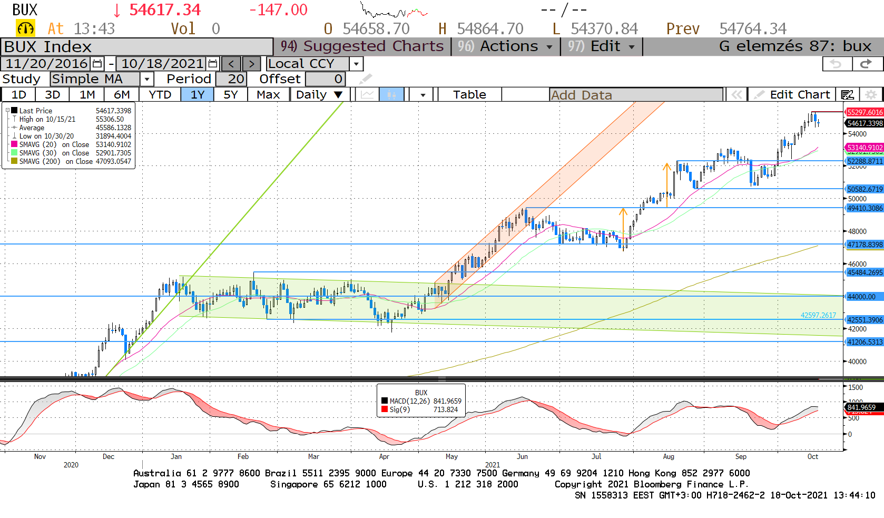Select the 1M range tab
This screenshot has height=518, width=884.
87,95
